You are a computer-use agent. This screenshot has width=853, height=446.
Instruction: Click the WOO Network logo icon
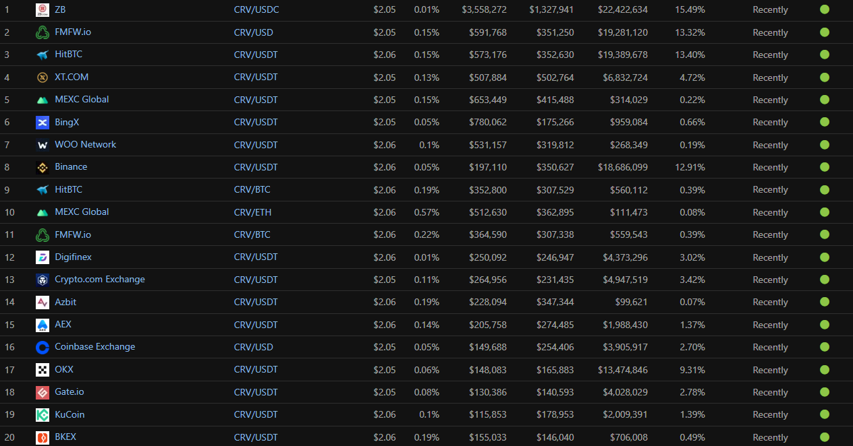pyautogui.click(x=43, y=145)
